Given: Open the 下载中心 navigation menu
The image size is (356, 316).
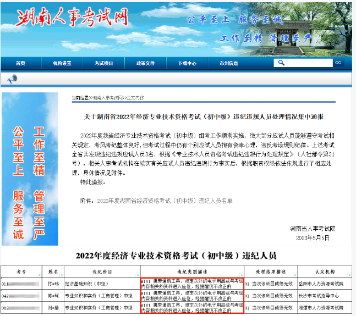Looking at the screenshot, I should tap(187, 63).
